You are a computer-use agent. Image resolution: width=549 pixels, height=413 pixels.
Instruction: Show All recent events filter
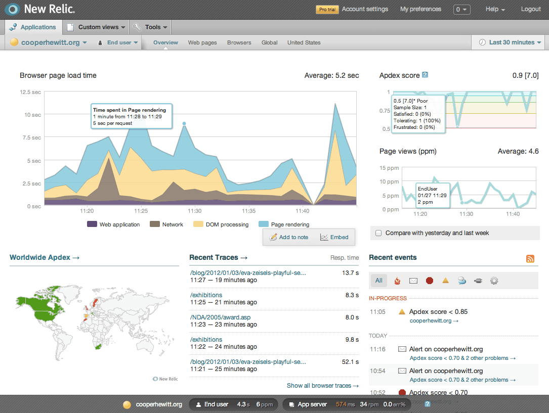pyautogui.click(x=379, y=281)
